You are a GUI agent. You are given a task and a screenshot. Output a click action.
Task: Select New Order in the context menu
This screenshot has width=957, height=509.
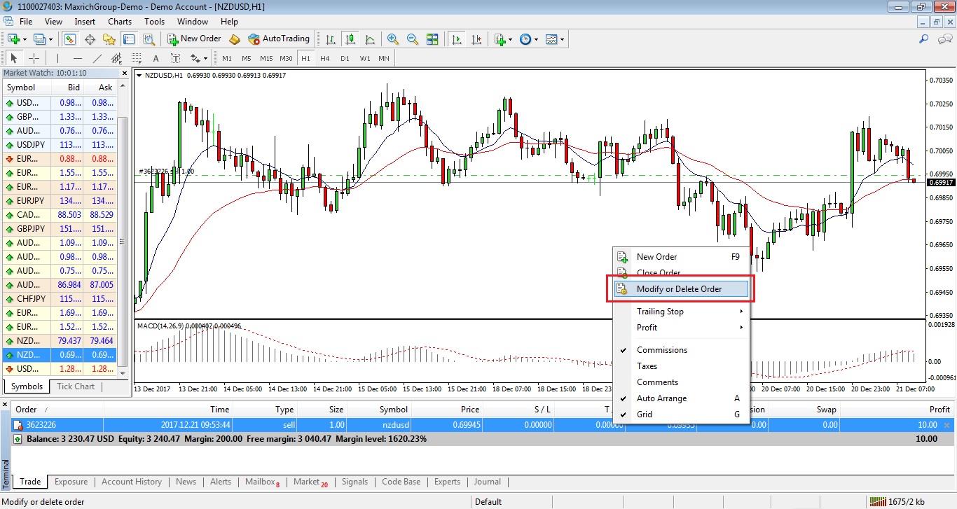pyautogui.click(x=681, y=257)
